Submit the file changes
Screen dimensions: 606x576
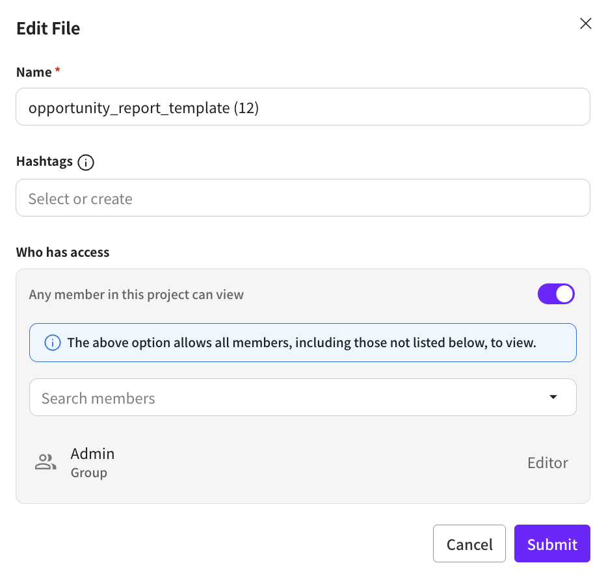tap(552, 543)
